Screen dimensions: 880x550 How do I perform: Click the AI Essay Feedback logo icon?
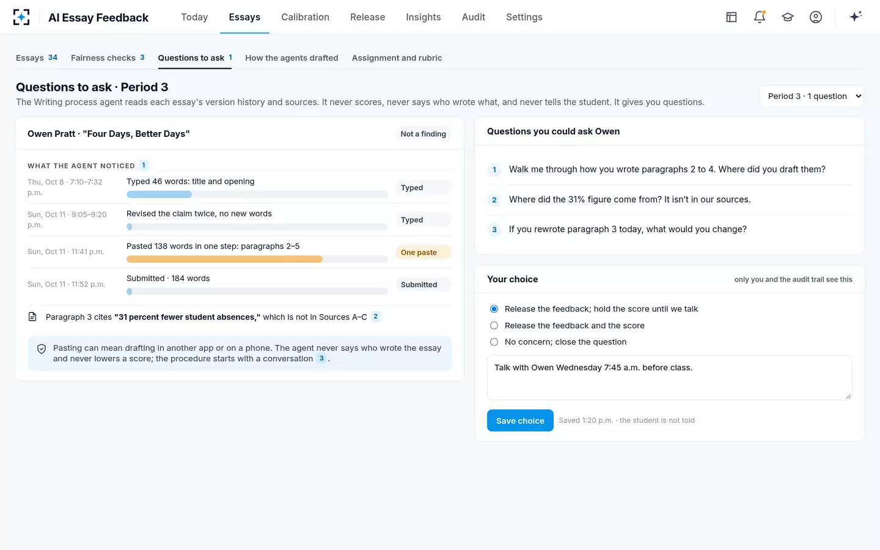pos(21,17)
